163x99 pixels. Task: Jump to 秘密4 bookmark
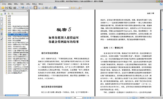point(18,32)
